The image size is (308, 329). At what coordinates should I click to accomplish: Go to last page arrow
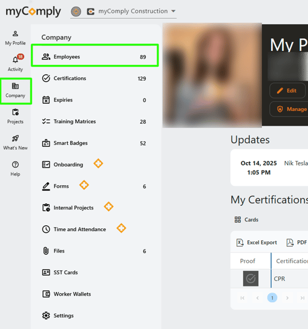point(303,298)
